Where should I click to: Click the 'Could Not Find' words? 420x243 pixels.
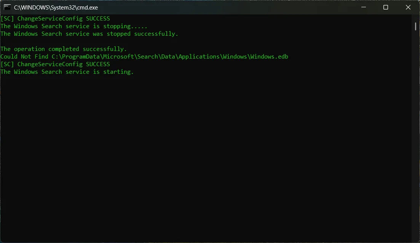24,56
